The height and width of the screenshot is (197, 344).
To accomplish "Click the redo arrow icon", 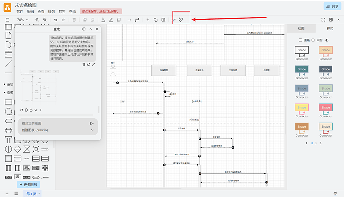I will [x=63, y=20].
